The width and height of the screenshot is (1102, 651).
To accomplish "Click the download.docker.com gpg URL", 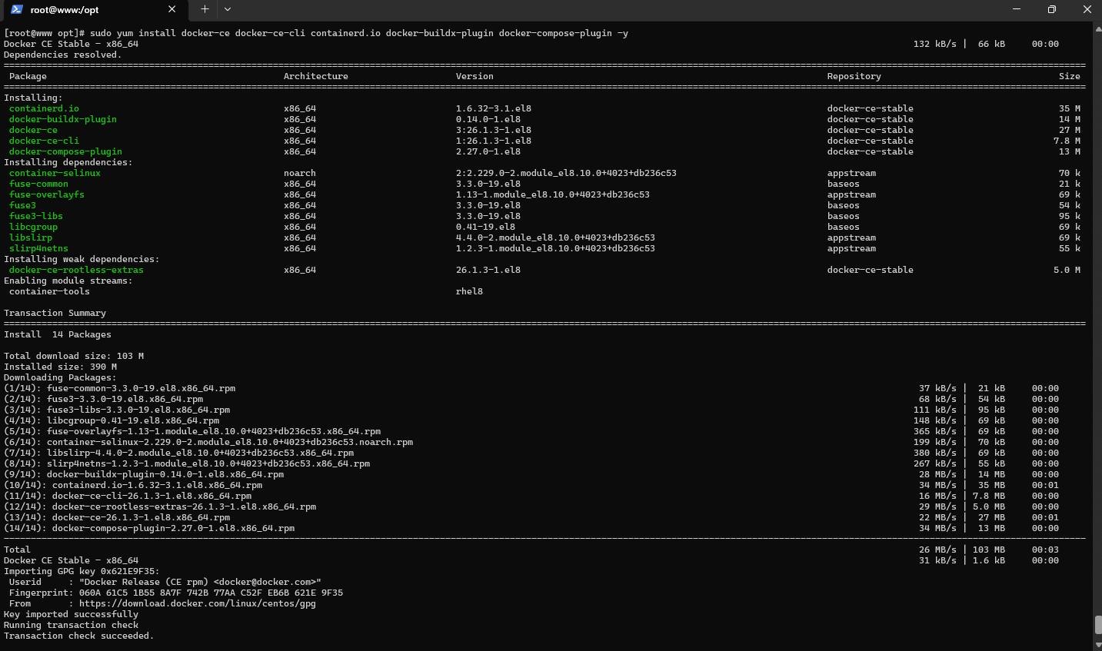I will [198, 603].
